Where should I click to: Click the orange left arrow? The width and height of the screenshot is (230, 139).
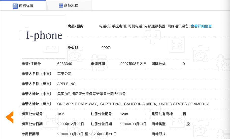pos(10,117)
